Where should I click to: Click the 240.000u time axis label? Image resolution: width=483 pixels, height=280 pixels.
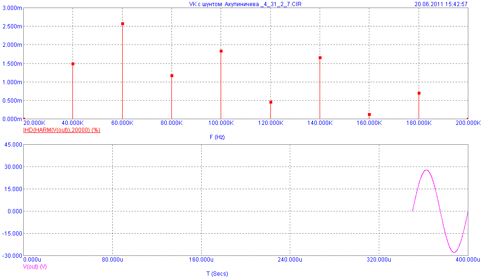pyautogui.click(x=290, y=259)
